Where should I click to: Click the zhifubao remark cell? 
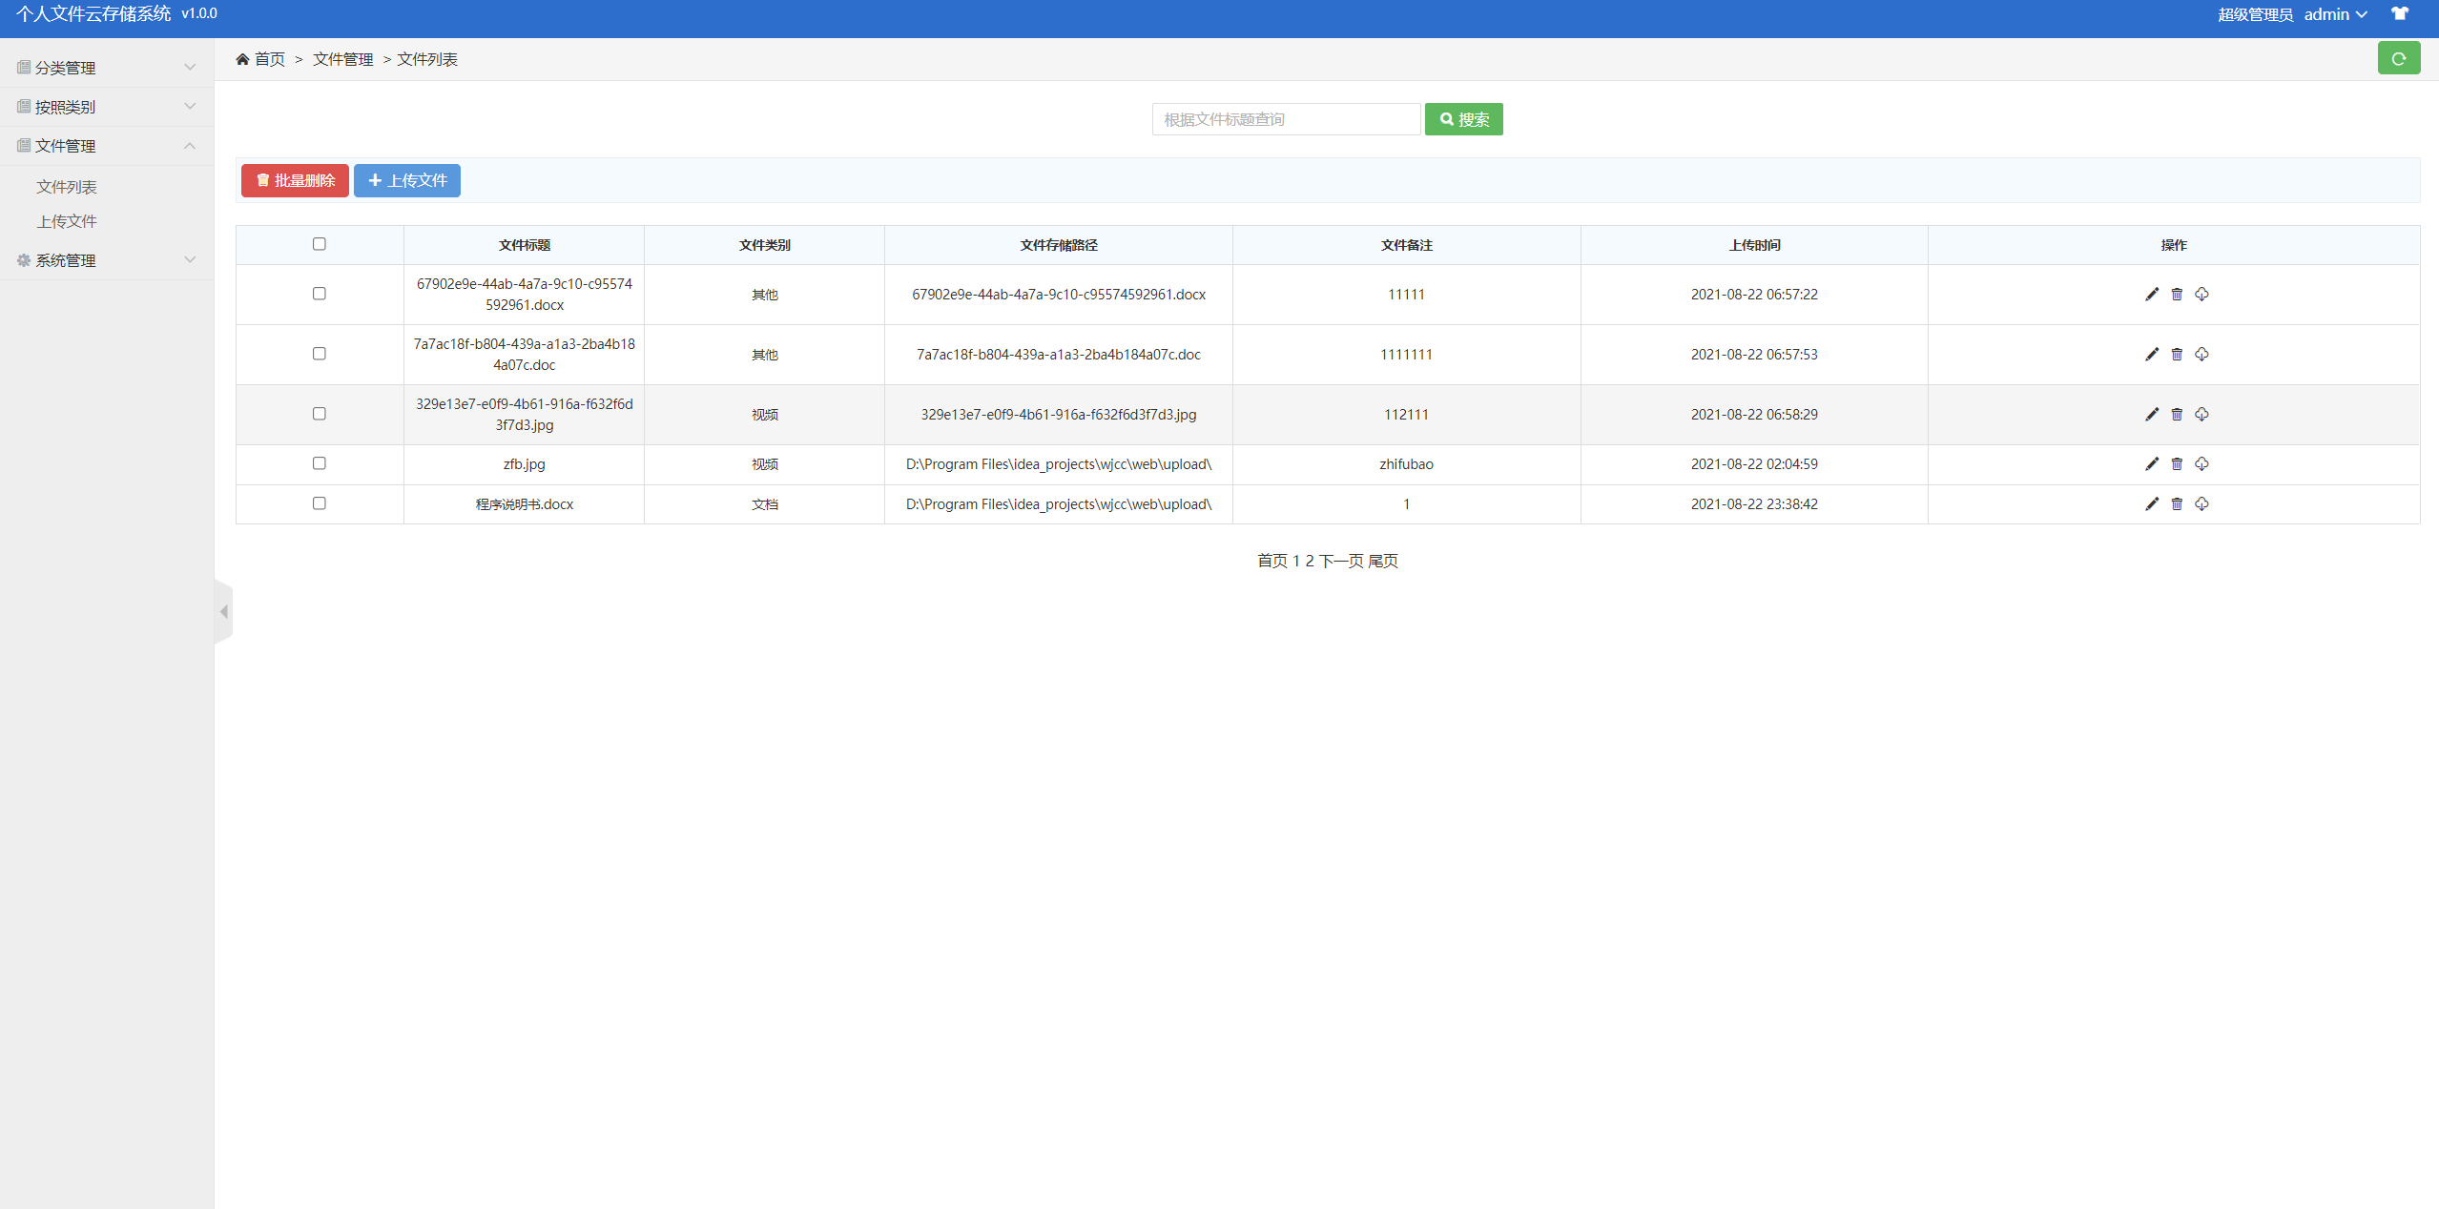click(x=1406, y=464)
